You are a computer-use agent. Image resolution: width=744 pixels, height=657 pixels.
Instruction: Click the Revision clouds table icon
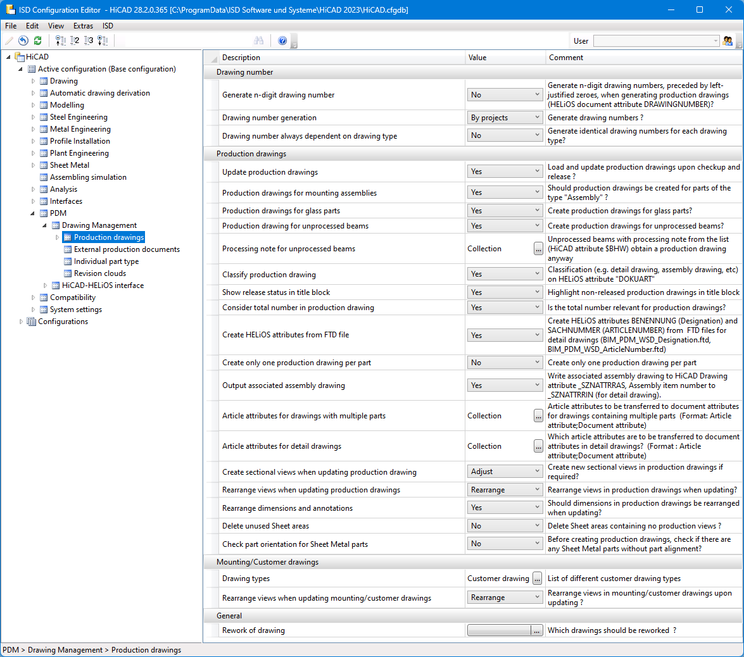pyautogui.click(x=68, y=273)
